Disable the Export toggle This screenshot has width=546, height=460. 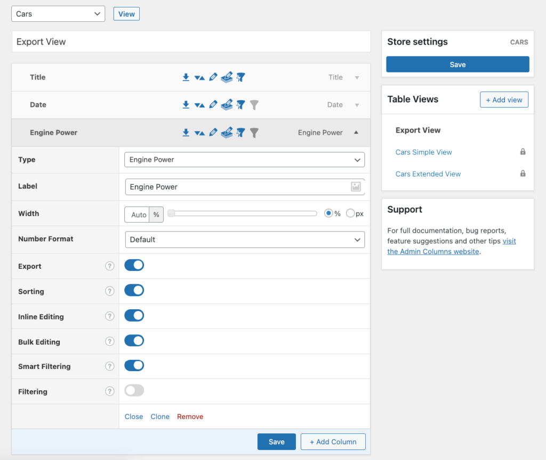pyautogui.click(x=134, y=265)
